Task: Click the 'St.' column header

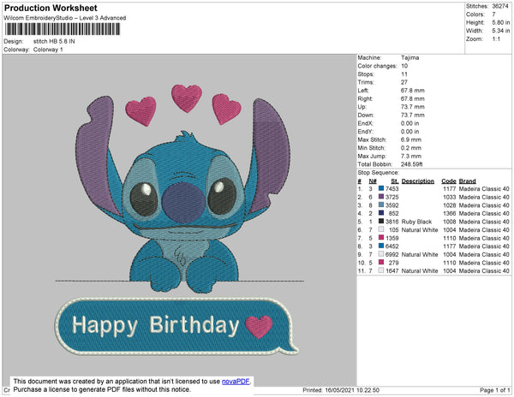Action: click(395, 181)
